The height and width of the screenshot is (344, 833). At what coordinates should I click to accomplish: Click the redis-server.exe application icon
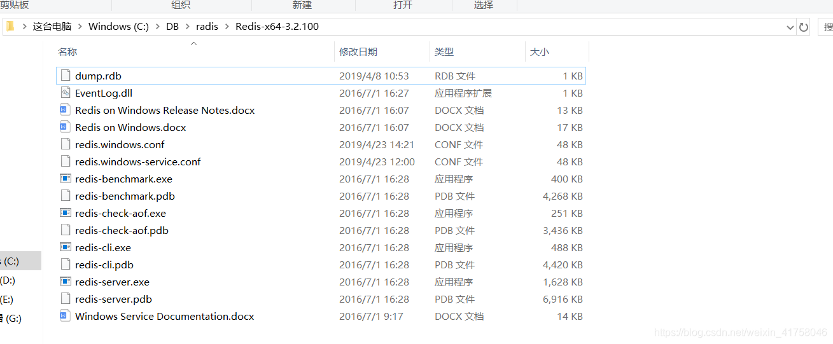tap(65, 282)
